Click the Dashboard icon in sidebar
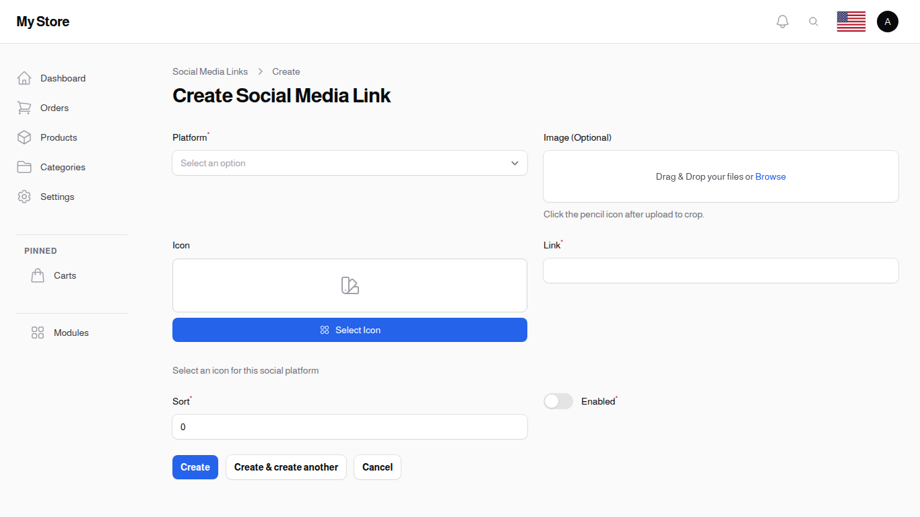920x517 pixels. pyautogui.click(x=24, y=78)
